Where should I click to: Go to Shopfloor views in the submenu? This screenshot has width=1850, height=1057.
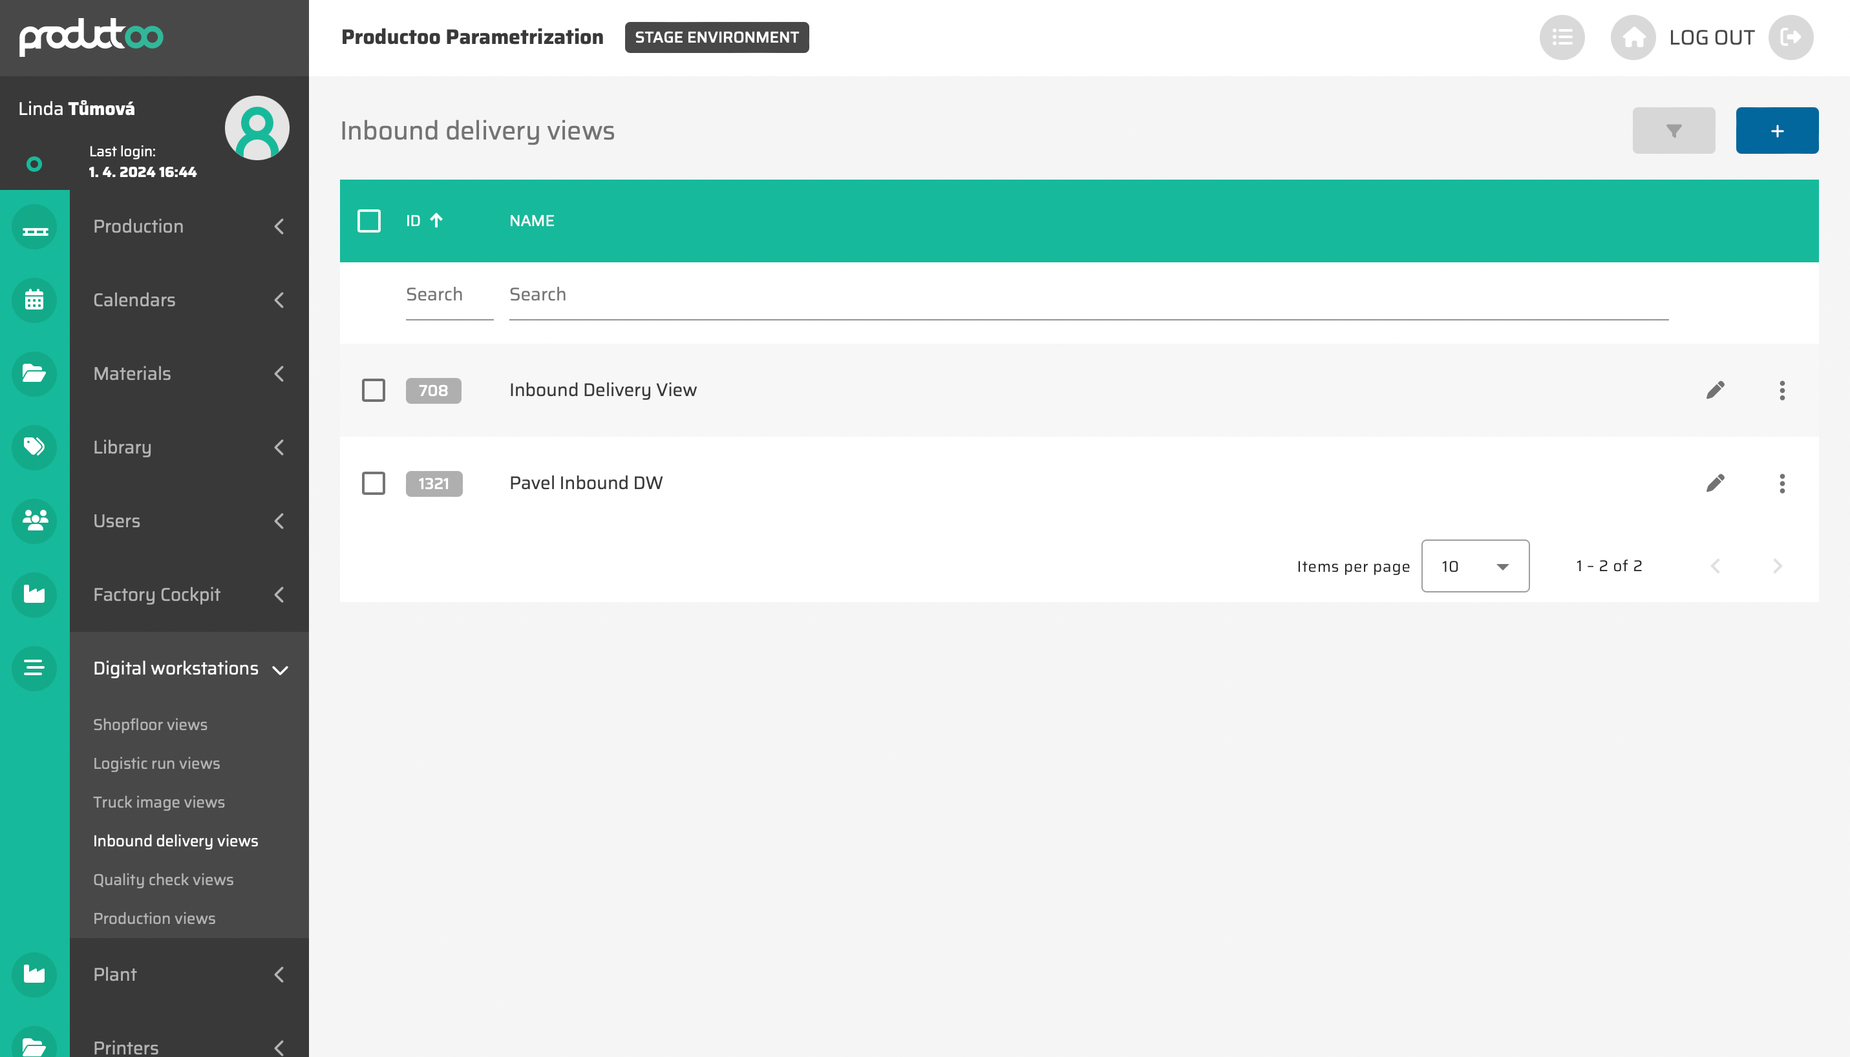[x=151, y=724]
